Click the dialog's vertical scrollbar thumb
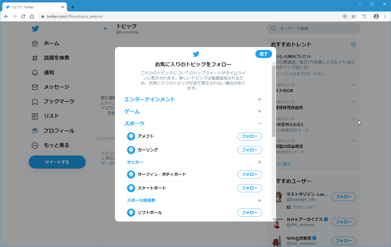The width and height of the screenshot is (391, 247). pos(274,101)
